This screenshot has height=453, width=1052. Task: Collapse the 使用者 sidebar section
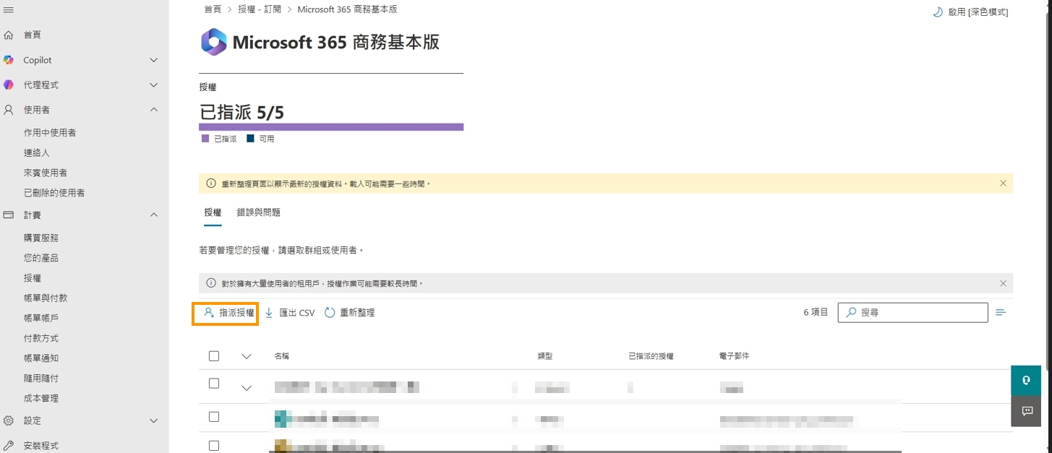pos(153,110)
